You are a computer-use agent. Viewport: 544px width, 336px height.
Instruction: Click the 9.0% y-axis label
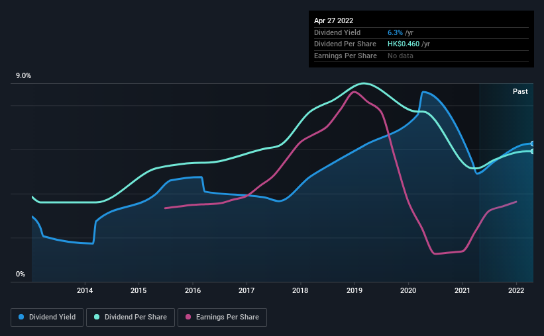[x=23, y=76]
